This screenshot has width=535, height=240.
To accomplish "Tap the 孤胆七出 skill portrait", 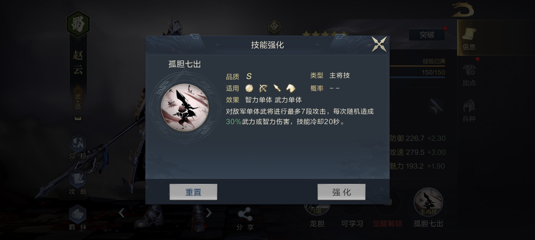I will [x=185, y=108].
